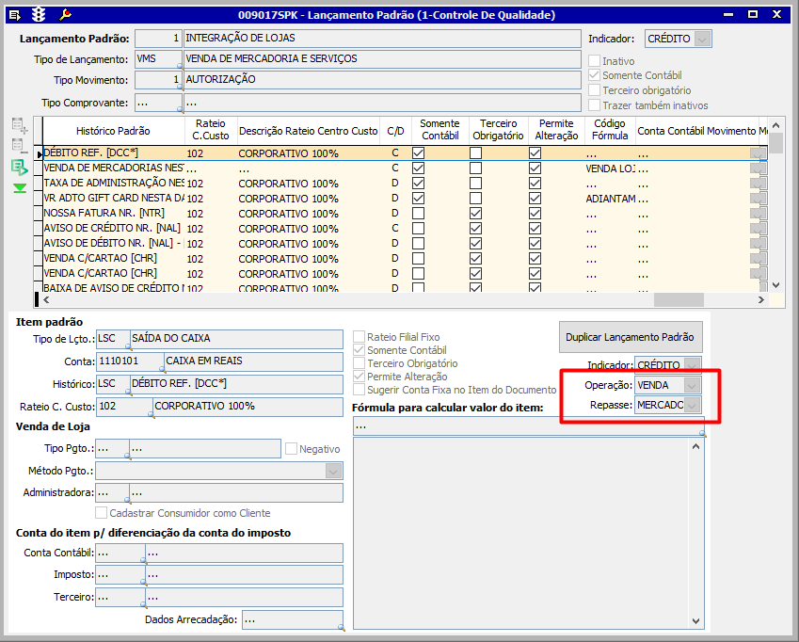Click Duplicar Lançamento Padrão button
This screenshot has width=799, height=642.
pos(630,337)
